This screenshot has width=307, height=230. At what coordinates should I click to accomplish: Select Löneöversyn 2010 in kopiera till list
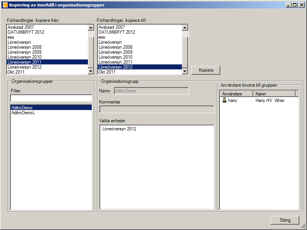pos(140,57)
